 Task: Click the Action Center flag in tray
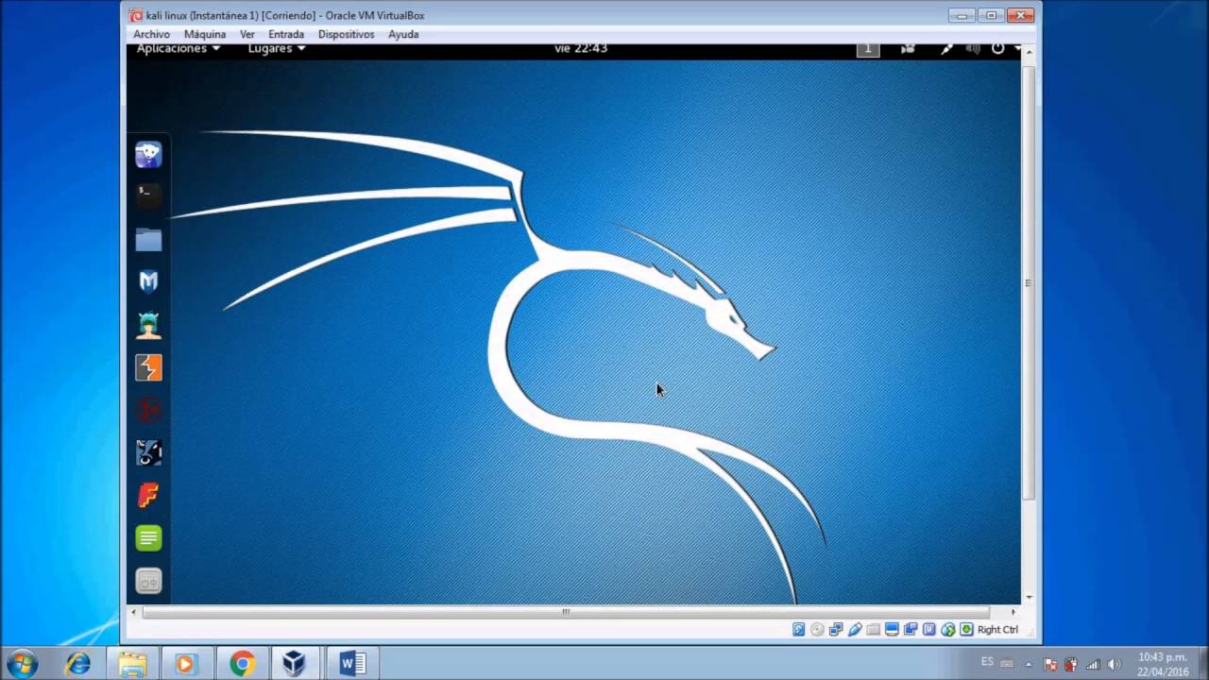tap(1050, 664)
